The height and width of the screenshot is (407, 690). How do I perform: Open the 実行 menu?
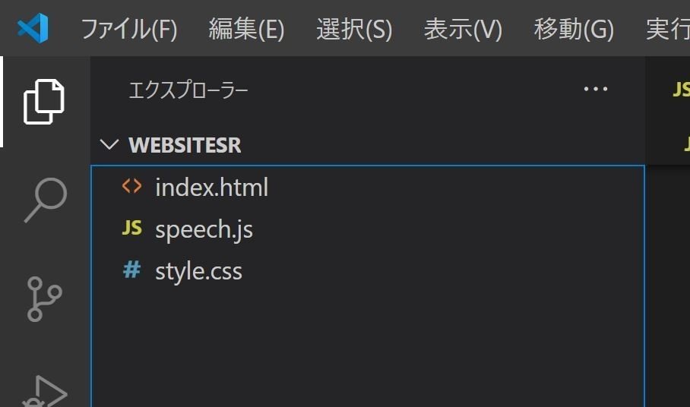tap(669, 30)
